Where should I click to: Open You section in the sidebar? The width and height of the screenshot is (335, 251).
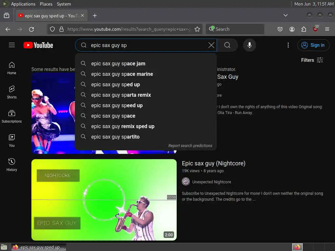[x=12, y=141]
